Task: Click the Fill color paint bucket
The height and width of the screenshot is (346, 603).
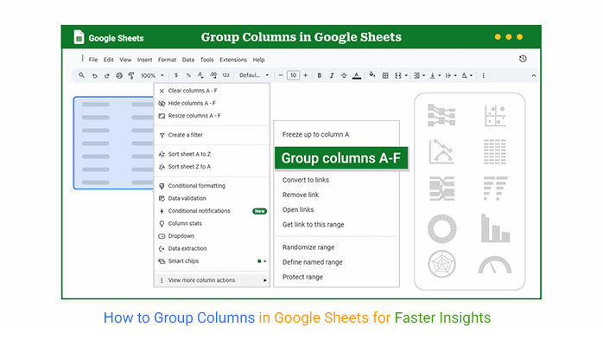Action: tap(372, 76)
